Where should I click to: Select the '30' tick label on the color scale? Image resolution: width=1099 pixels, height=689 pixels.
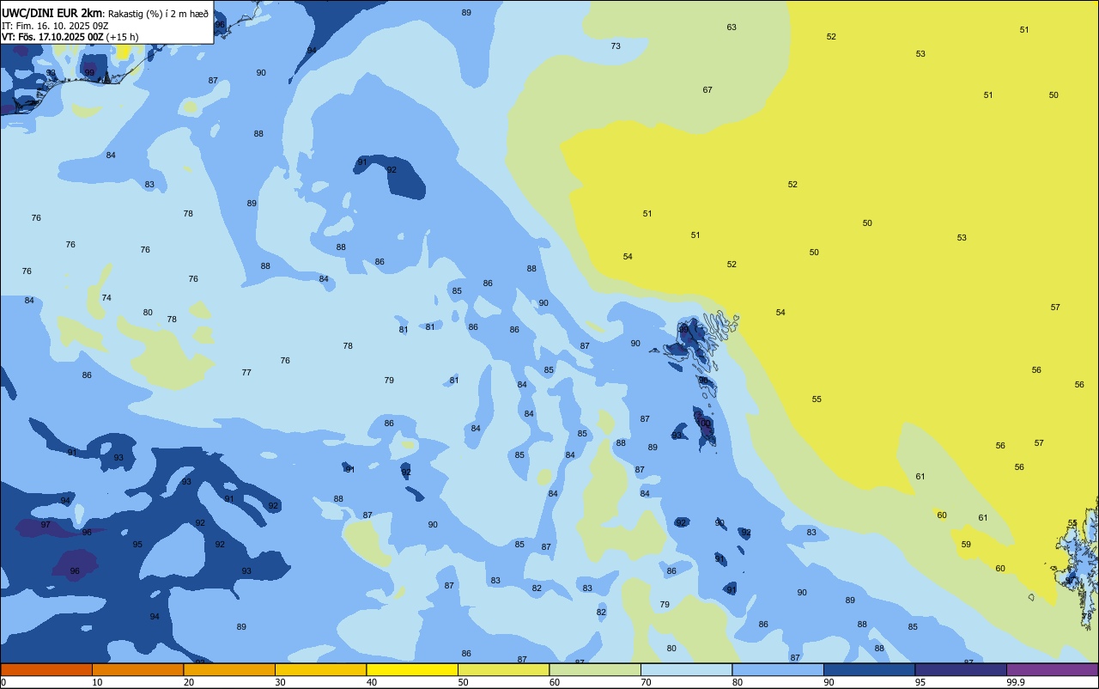[281, 682]
